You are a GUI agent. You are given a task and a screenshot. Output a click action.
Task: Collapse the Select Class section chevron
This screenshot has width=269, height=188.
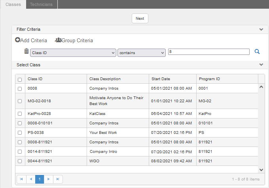(x=261, y=65)
